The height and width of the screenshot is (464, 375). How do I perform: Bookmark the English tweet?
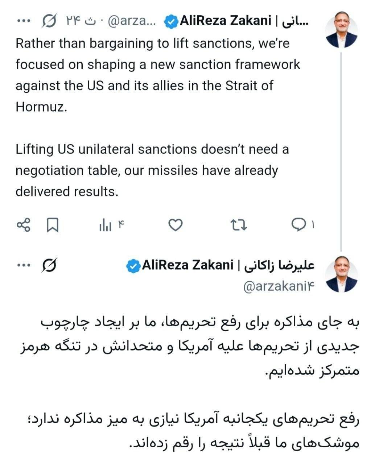pyautogui.click(x=52, y=225)
